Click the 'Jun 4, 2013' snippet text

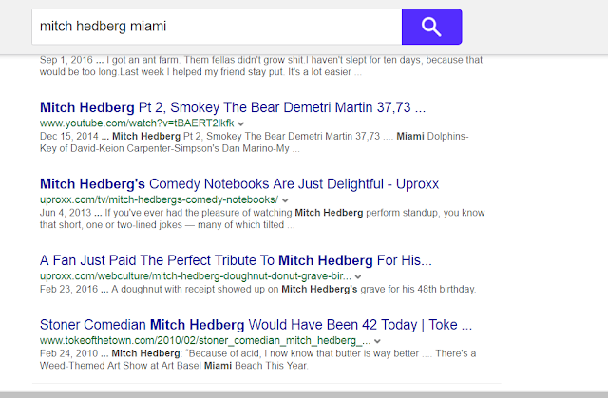pos(262,218)
